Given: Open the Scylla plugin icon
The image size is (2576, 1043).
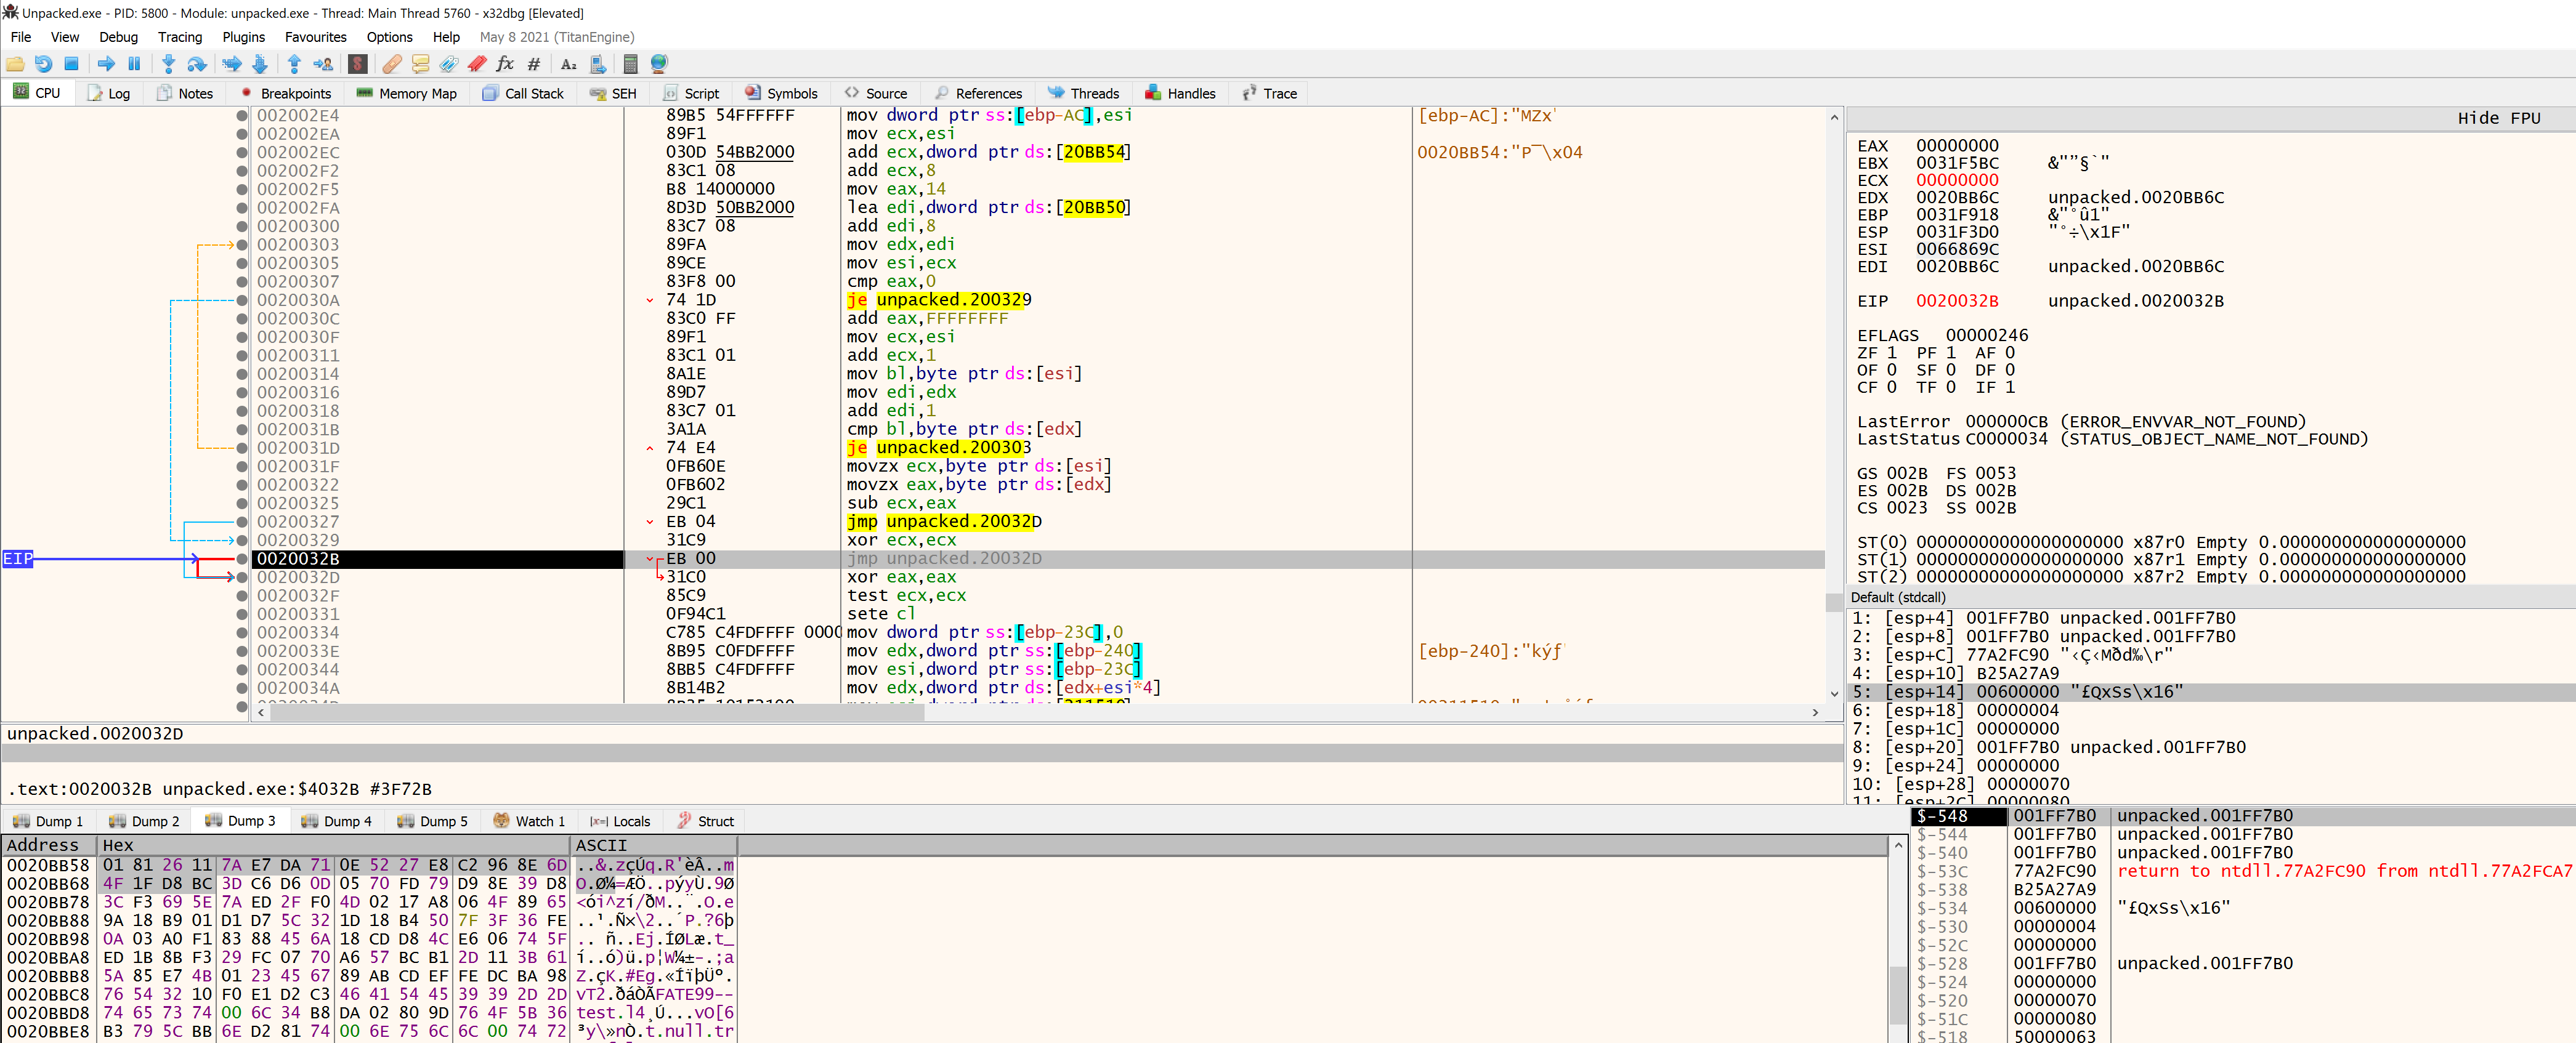Looking at the screenshot, I should pyautogui.click(x=358, y=64).
